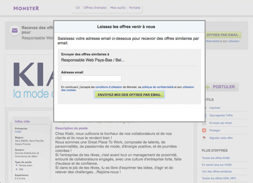Open the CV menu
Image resolution: width=253 pixels, height=183 pixels.
[78, 8]
